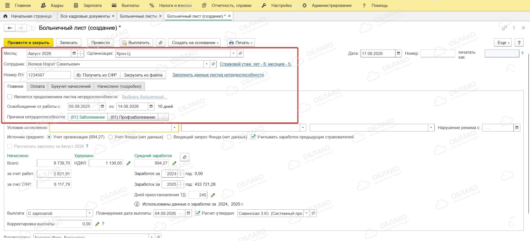
Task: Show help for Корректировка выплаты
Action: (x=103, y=224)
